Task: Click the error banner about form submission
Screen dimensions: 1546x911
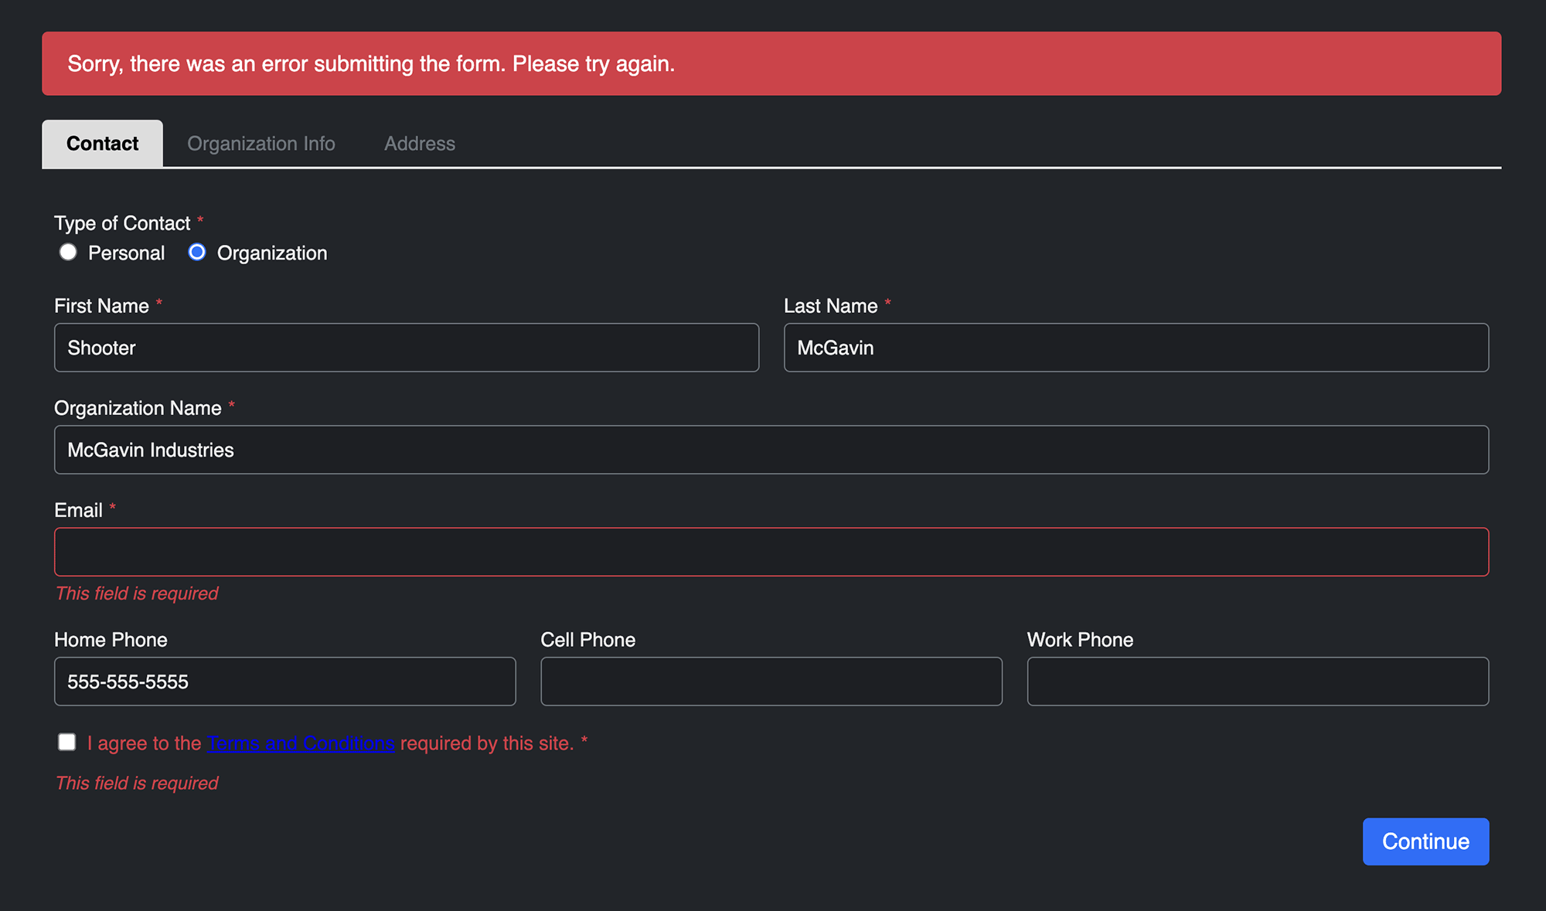Action: 771,63
